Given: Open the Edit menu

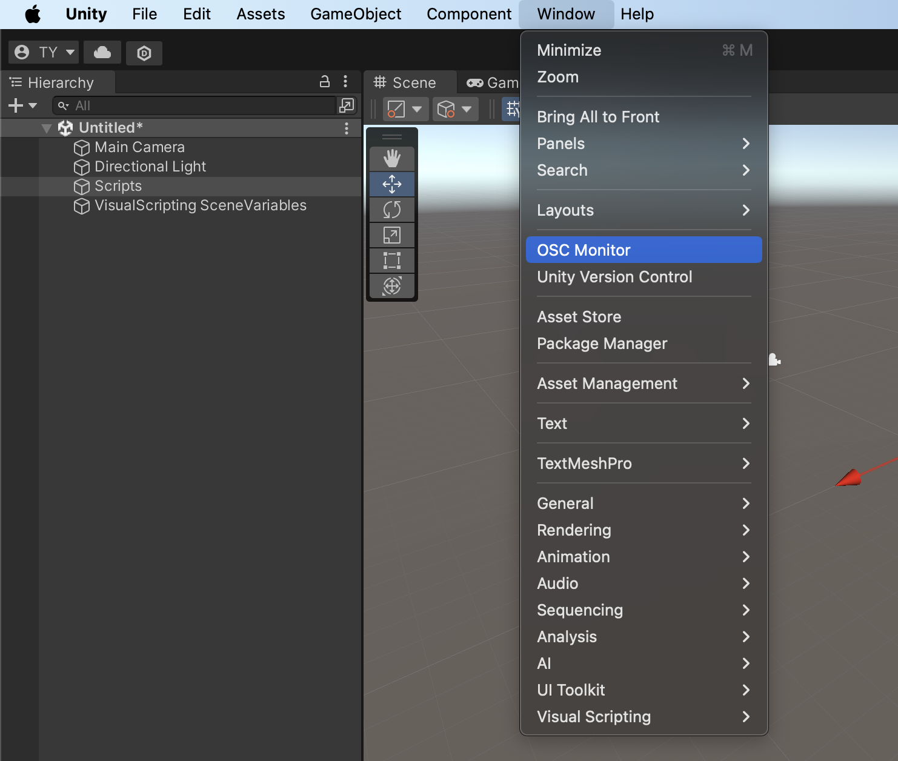Looking at the screenshot, I should 197,14.
